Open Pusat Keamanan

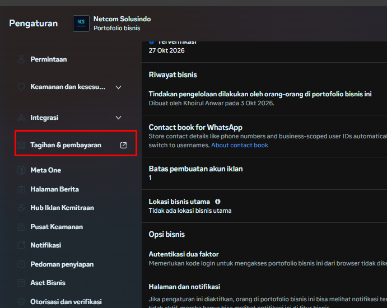pos(57,227)
